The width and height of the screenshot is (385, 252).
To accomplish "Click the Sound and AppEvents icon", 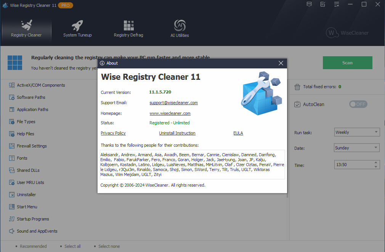I will [x=12, y=231].
